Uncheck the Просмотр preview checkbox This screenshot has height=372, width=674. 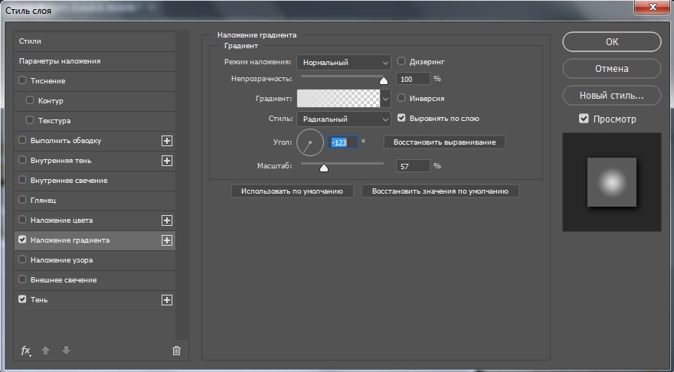584,119
